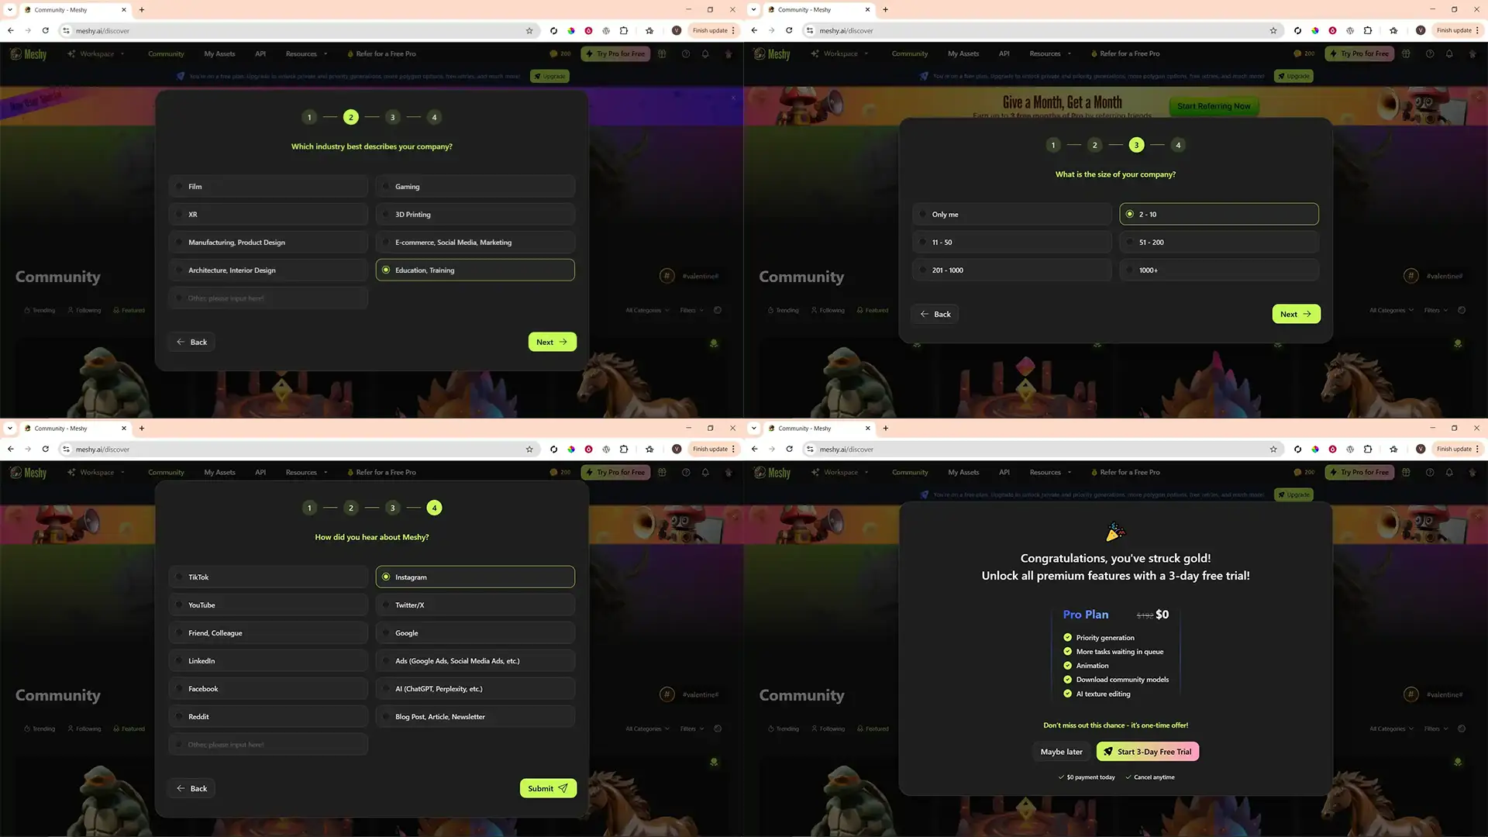Viewport: 1488px width, 837px height.
Task: Select the Try Pro for Free button
Action: pyautogui.click(x=615, y=53)
